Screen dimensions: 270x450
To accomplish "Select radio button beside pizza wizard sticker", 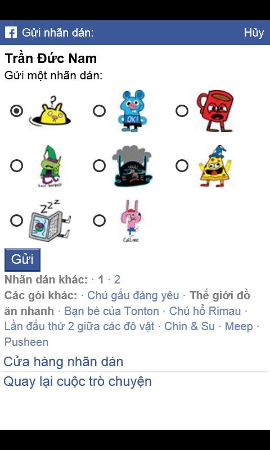I will 182,165.
